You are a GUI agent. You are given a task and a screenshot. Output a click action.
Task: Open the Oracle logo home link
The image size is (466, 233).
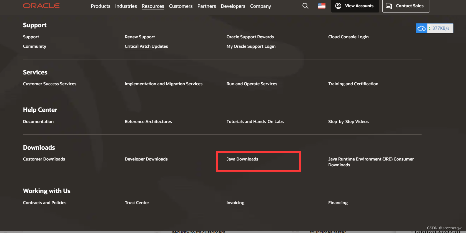pyautogui.click(x=41, y=6)
